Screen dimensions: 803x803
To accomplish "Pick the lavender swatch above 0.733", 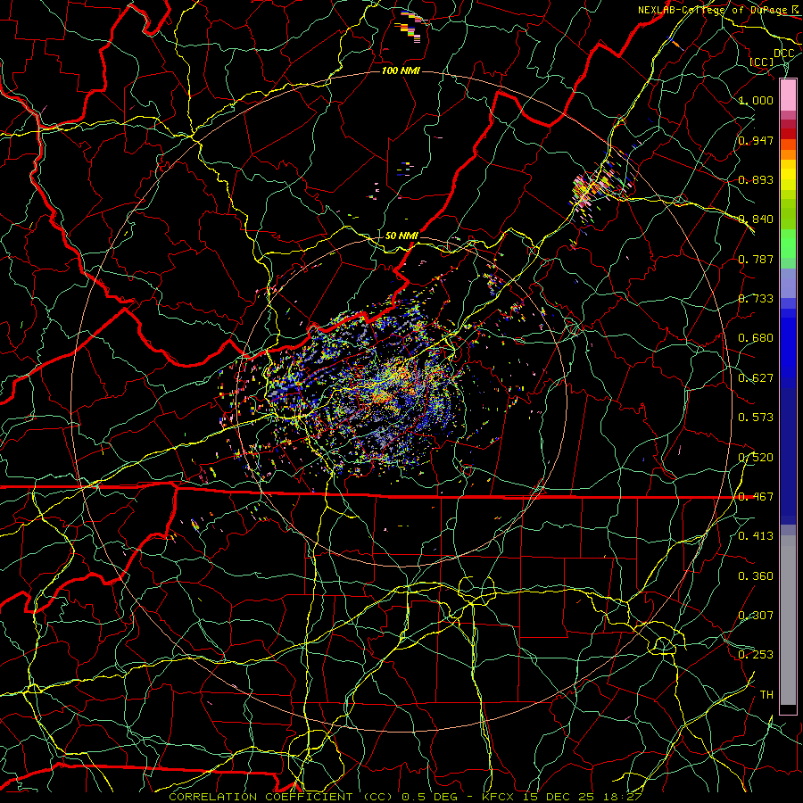I will click(x=788, y=283).
